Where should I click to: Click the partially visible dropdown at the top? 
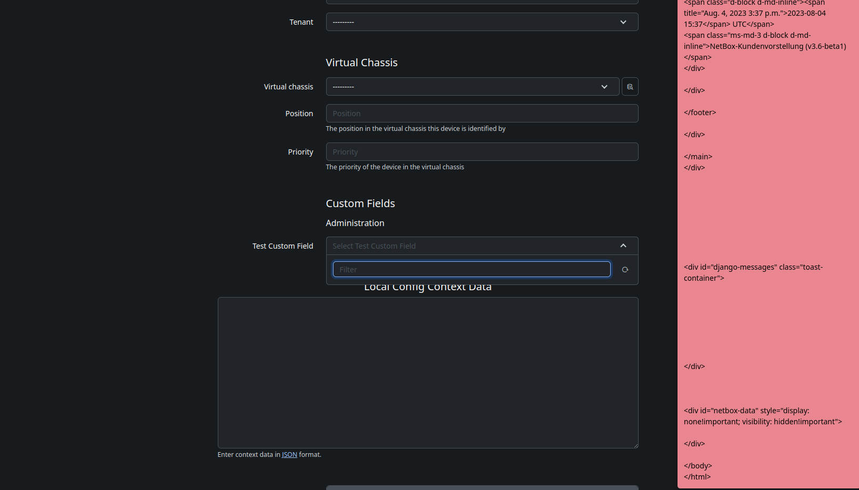tap(481, 2)
